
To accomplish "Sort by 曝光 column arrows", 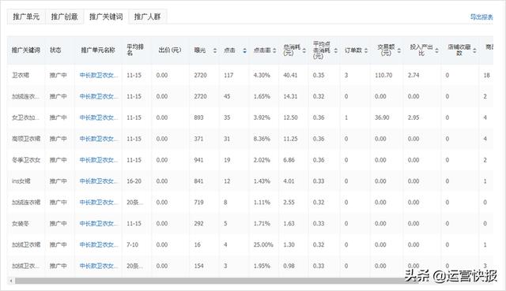I will (215, 50).
